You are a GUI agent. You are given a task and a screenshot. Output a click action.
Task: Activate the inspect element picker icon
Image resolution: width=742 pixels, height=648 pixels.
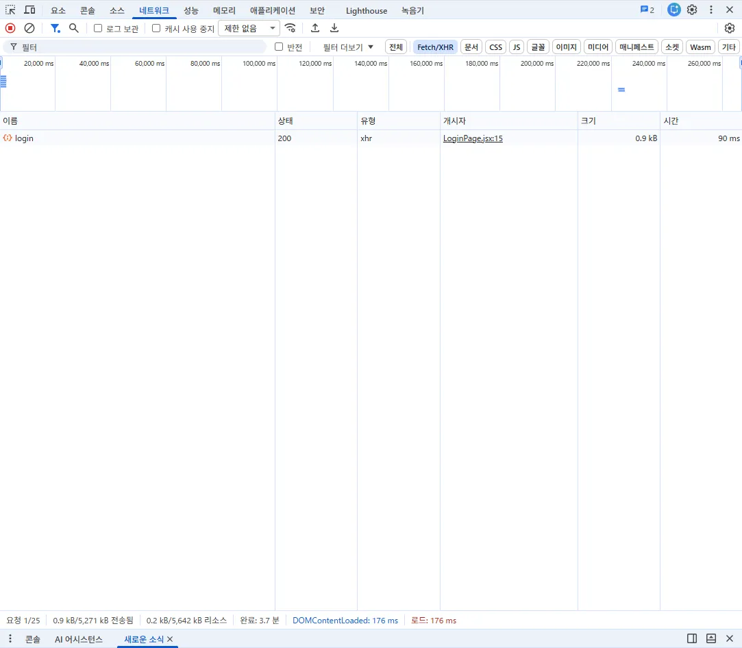click(x=10, y=10)
